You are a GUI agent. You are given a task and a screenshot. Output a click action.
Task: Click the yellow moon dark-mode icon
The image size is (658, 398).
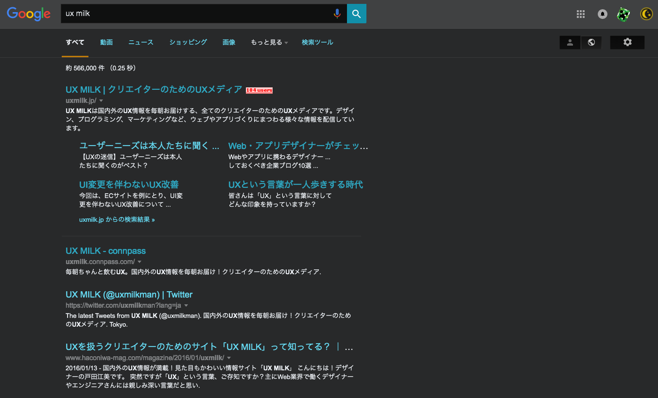pos(646,14)
